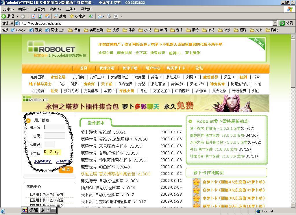Open the 博客 links bar folder
296x215 pixels.
tap(74, 30)
